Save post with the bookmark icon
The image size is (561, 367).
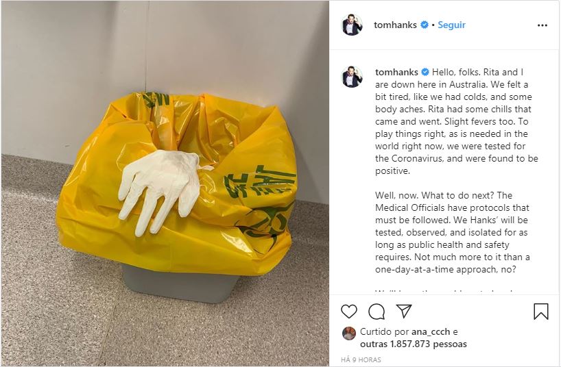[x=541, y=312]
